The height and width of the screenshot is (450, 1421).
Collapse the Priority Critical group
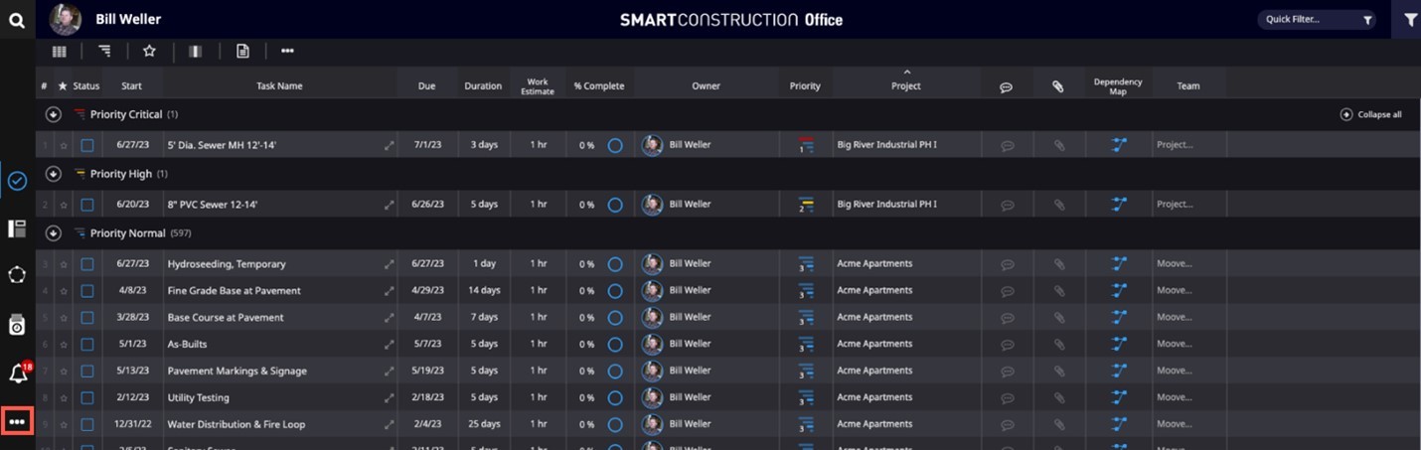coord(54,114)
